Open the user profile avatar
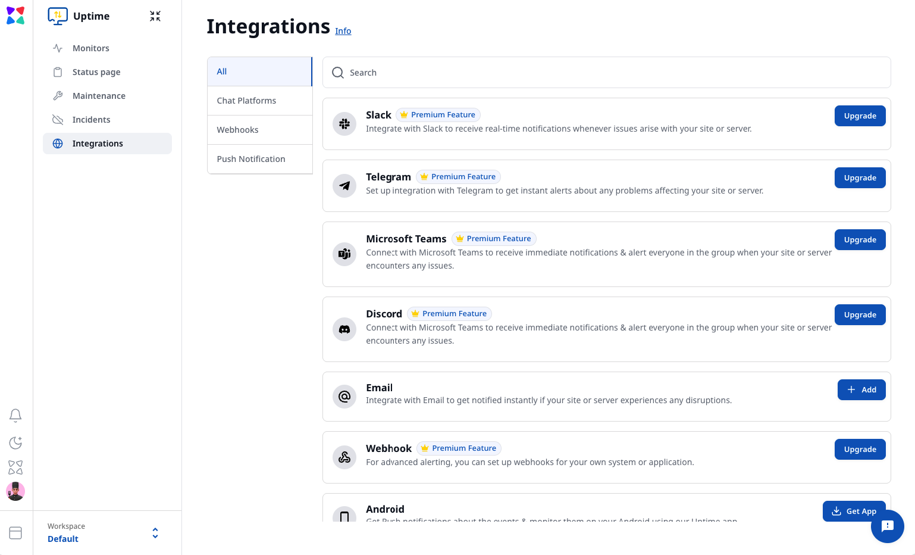The image size is (915, 555). coord(15,491)
